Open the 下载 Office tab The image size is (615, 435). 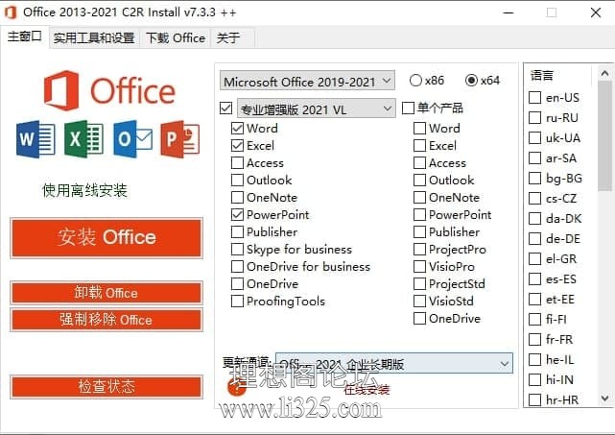click(x=176, y=38)
